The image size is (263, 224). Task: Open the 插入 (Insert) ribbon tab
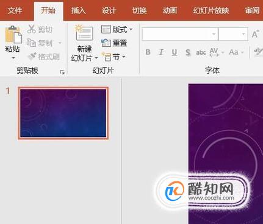pyautogui.click(x=78, y=10)
